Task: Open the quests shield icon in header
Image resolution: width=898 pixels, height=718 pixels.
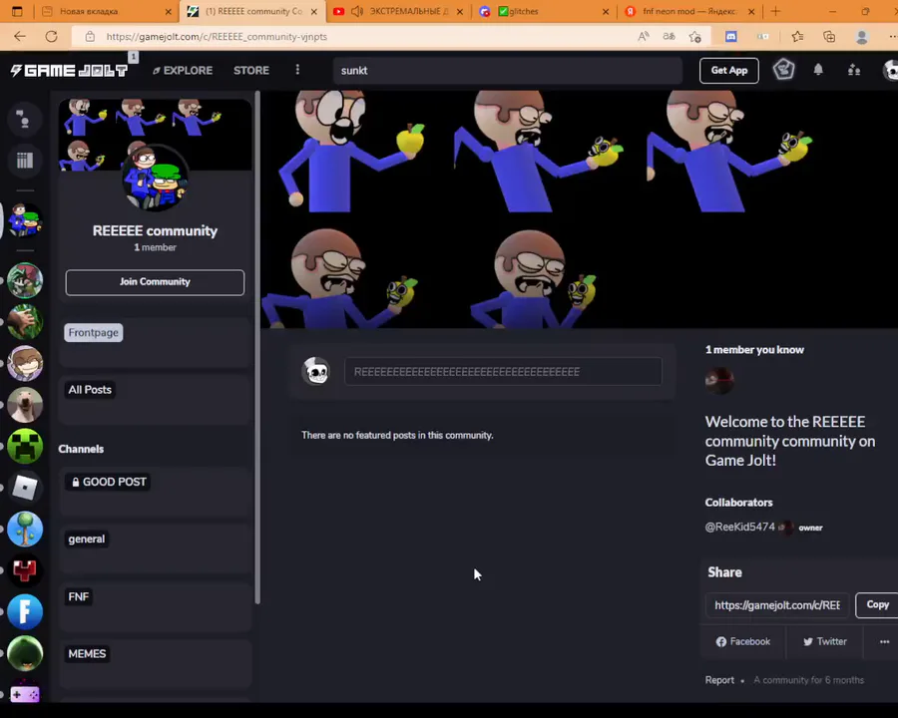Action: 783,70
